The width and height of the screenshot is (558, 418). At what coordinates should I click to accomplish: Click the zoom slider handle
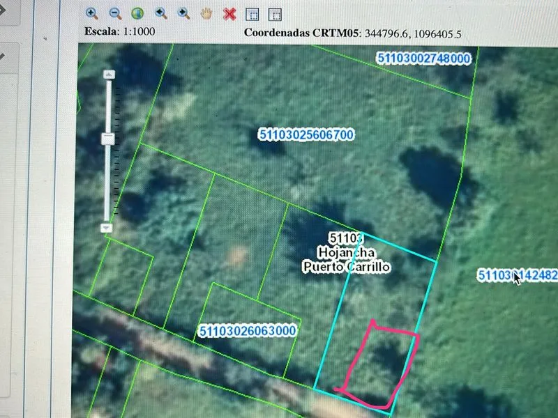pos(108,139)
